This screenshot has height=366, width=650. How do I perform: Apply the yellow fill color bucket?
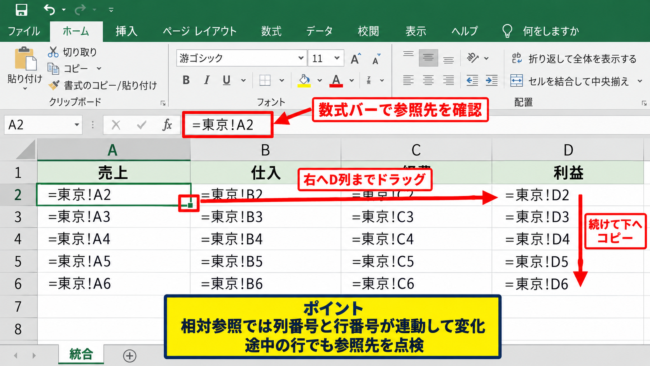tap(304, 81)
